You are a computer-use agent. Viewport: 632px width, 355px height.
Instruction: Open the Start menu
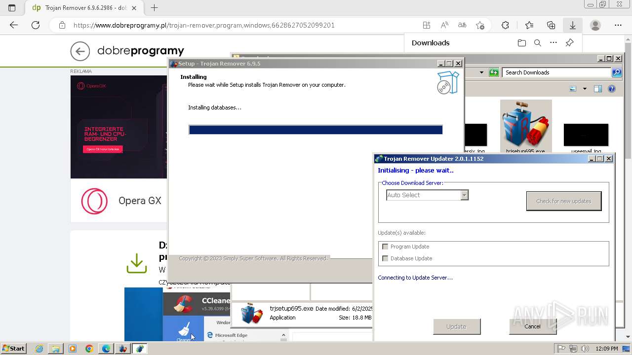tap(13, 348)
